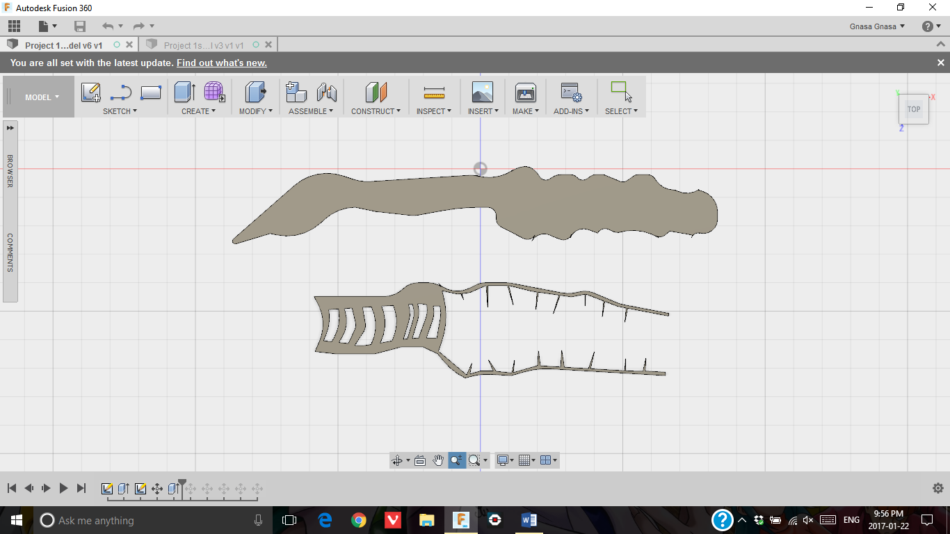Image resolution: width=950 pixels, height=534 pixels.
Task: Click the Insert image icon
Action: (x=483, y=92)
